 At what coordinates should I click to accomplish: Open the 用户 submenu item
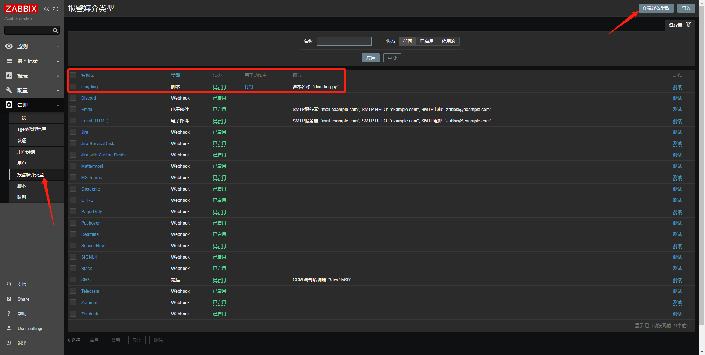click(x=36, y=163)
